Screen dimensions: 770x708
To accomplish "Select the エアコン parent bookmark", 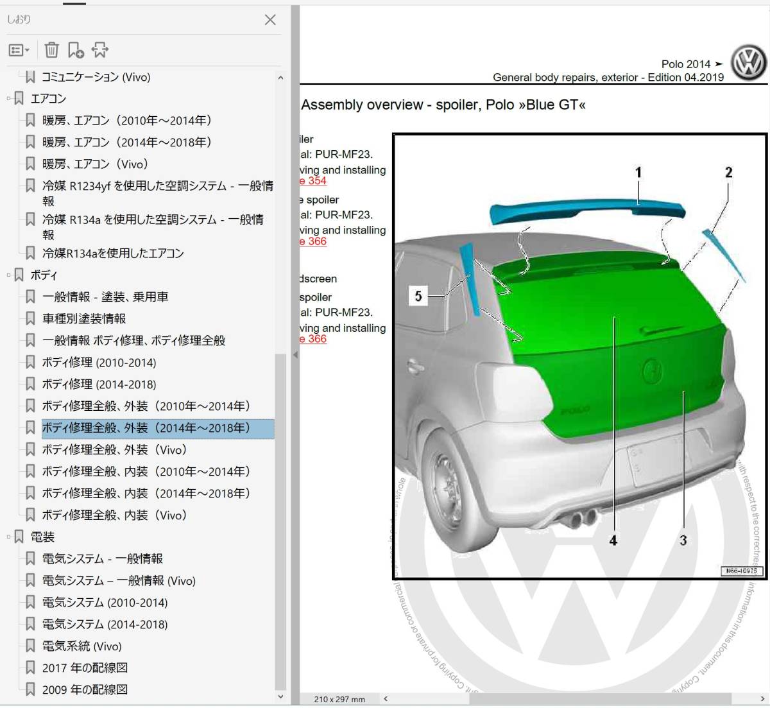I will 49,99.
